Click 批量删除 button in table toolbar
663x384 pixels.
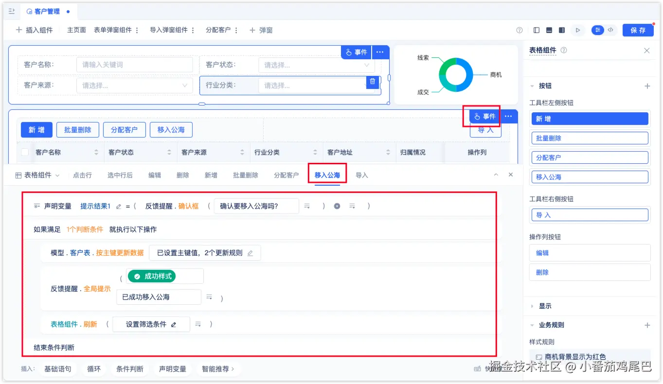point(78,130)
